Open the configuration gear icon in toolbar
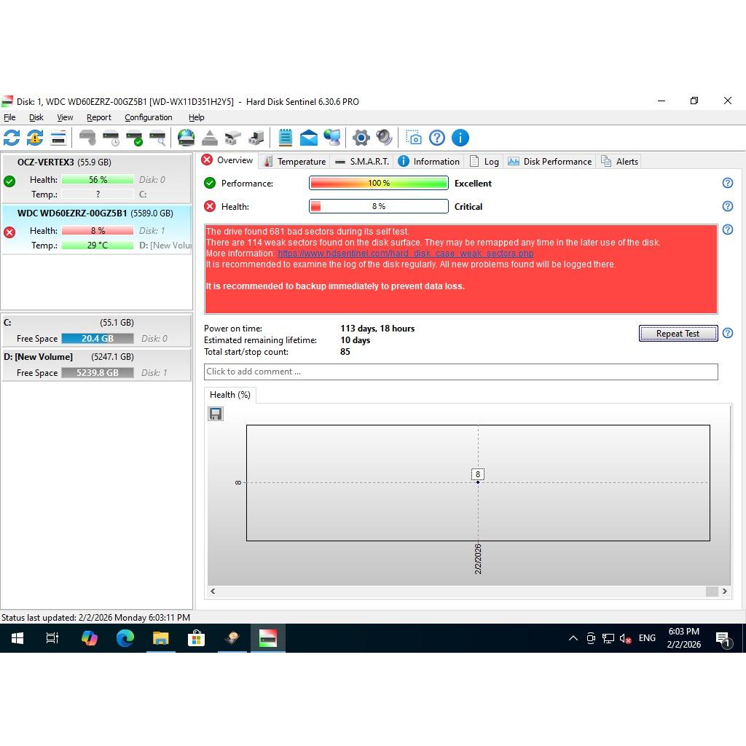Viewport: 746px width, 746px height. (x=361, y=138)
